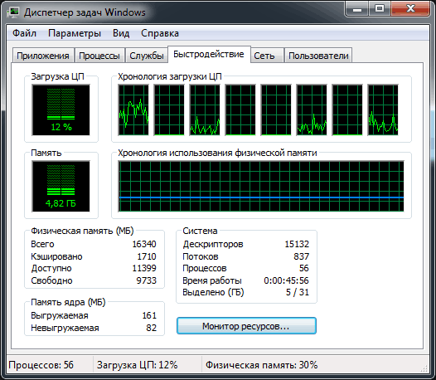Close the Task Manager window
436x380 pixels.
tap(410, 9)
